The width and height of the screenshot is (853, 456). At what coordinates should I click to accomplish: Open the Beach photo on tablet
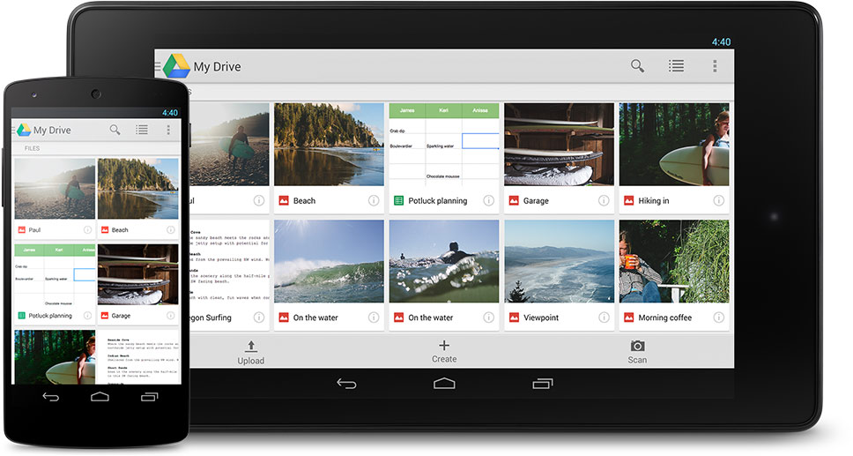point(329,146)
